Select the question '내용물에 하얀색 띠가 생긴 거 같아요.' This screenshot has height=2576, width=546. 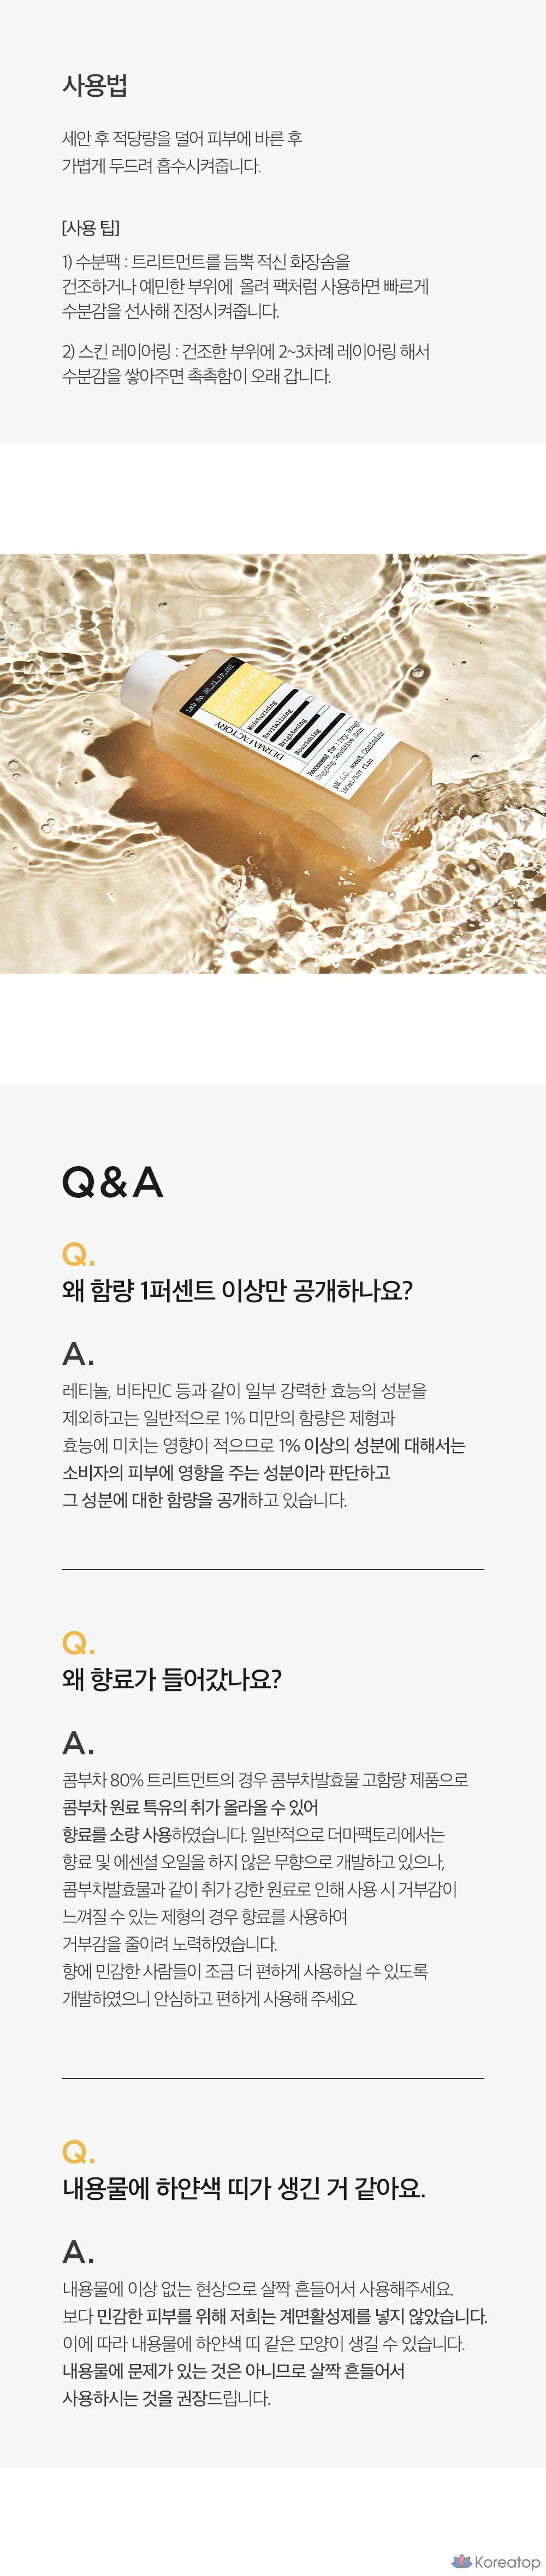pyautogui.click(x=244, y=2188)
